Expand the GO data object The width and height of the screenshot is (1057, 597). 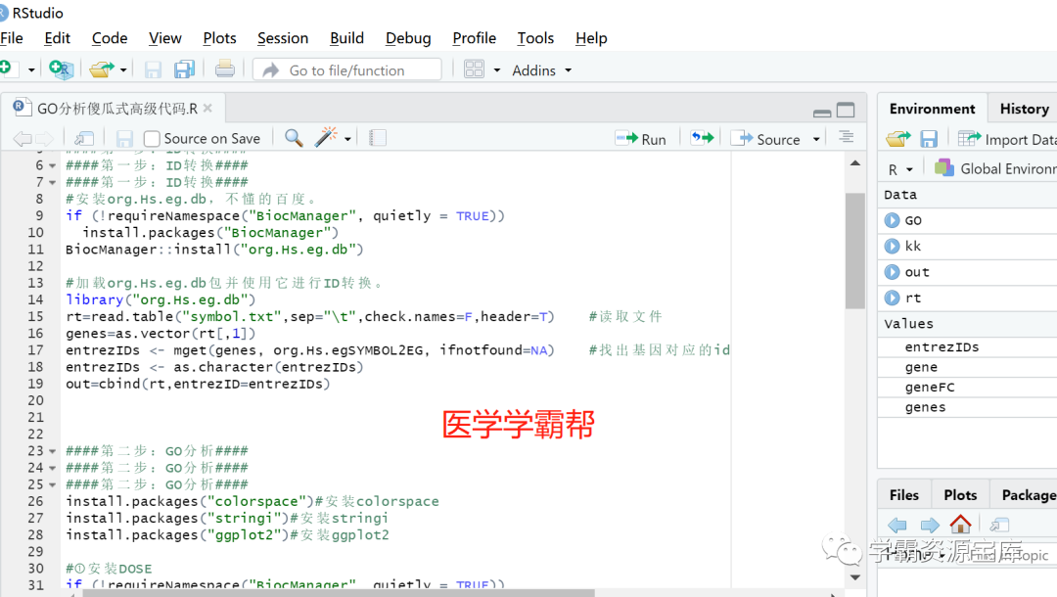tap(892, 220)
